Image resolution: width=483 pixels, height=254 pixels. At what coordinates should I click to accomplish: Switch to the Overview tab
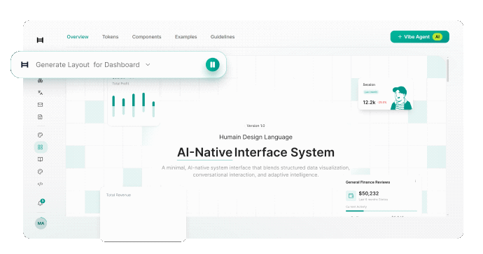pyautogui.click(x=78, y=37)
